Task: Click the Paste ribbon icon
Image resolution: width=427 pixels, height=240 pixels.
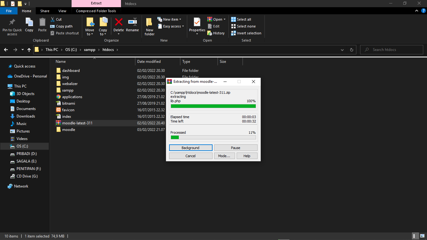Action: tap(42, 22)
